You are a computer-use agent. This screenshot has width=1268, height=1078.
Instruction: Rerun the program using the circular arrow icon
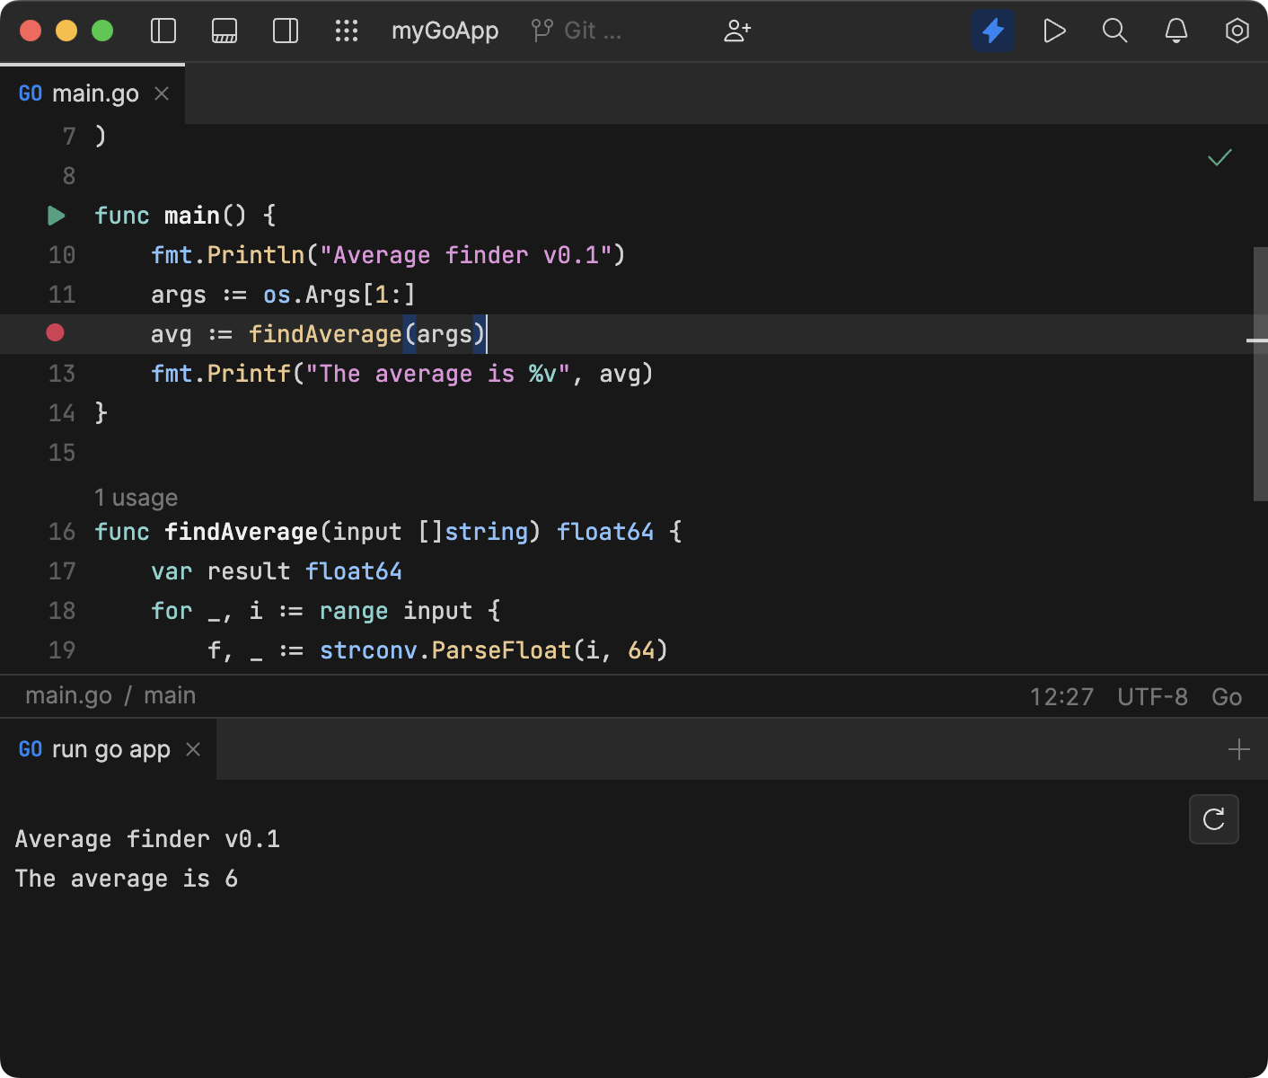1213,819
